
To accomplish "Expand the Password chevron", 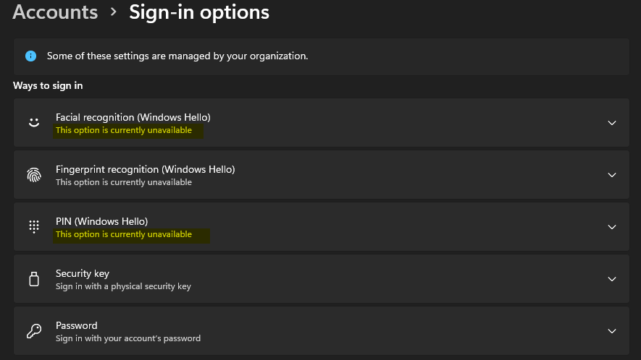I will [x=612, y=331].
